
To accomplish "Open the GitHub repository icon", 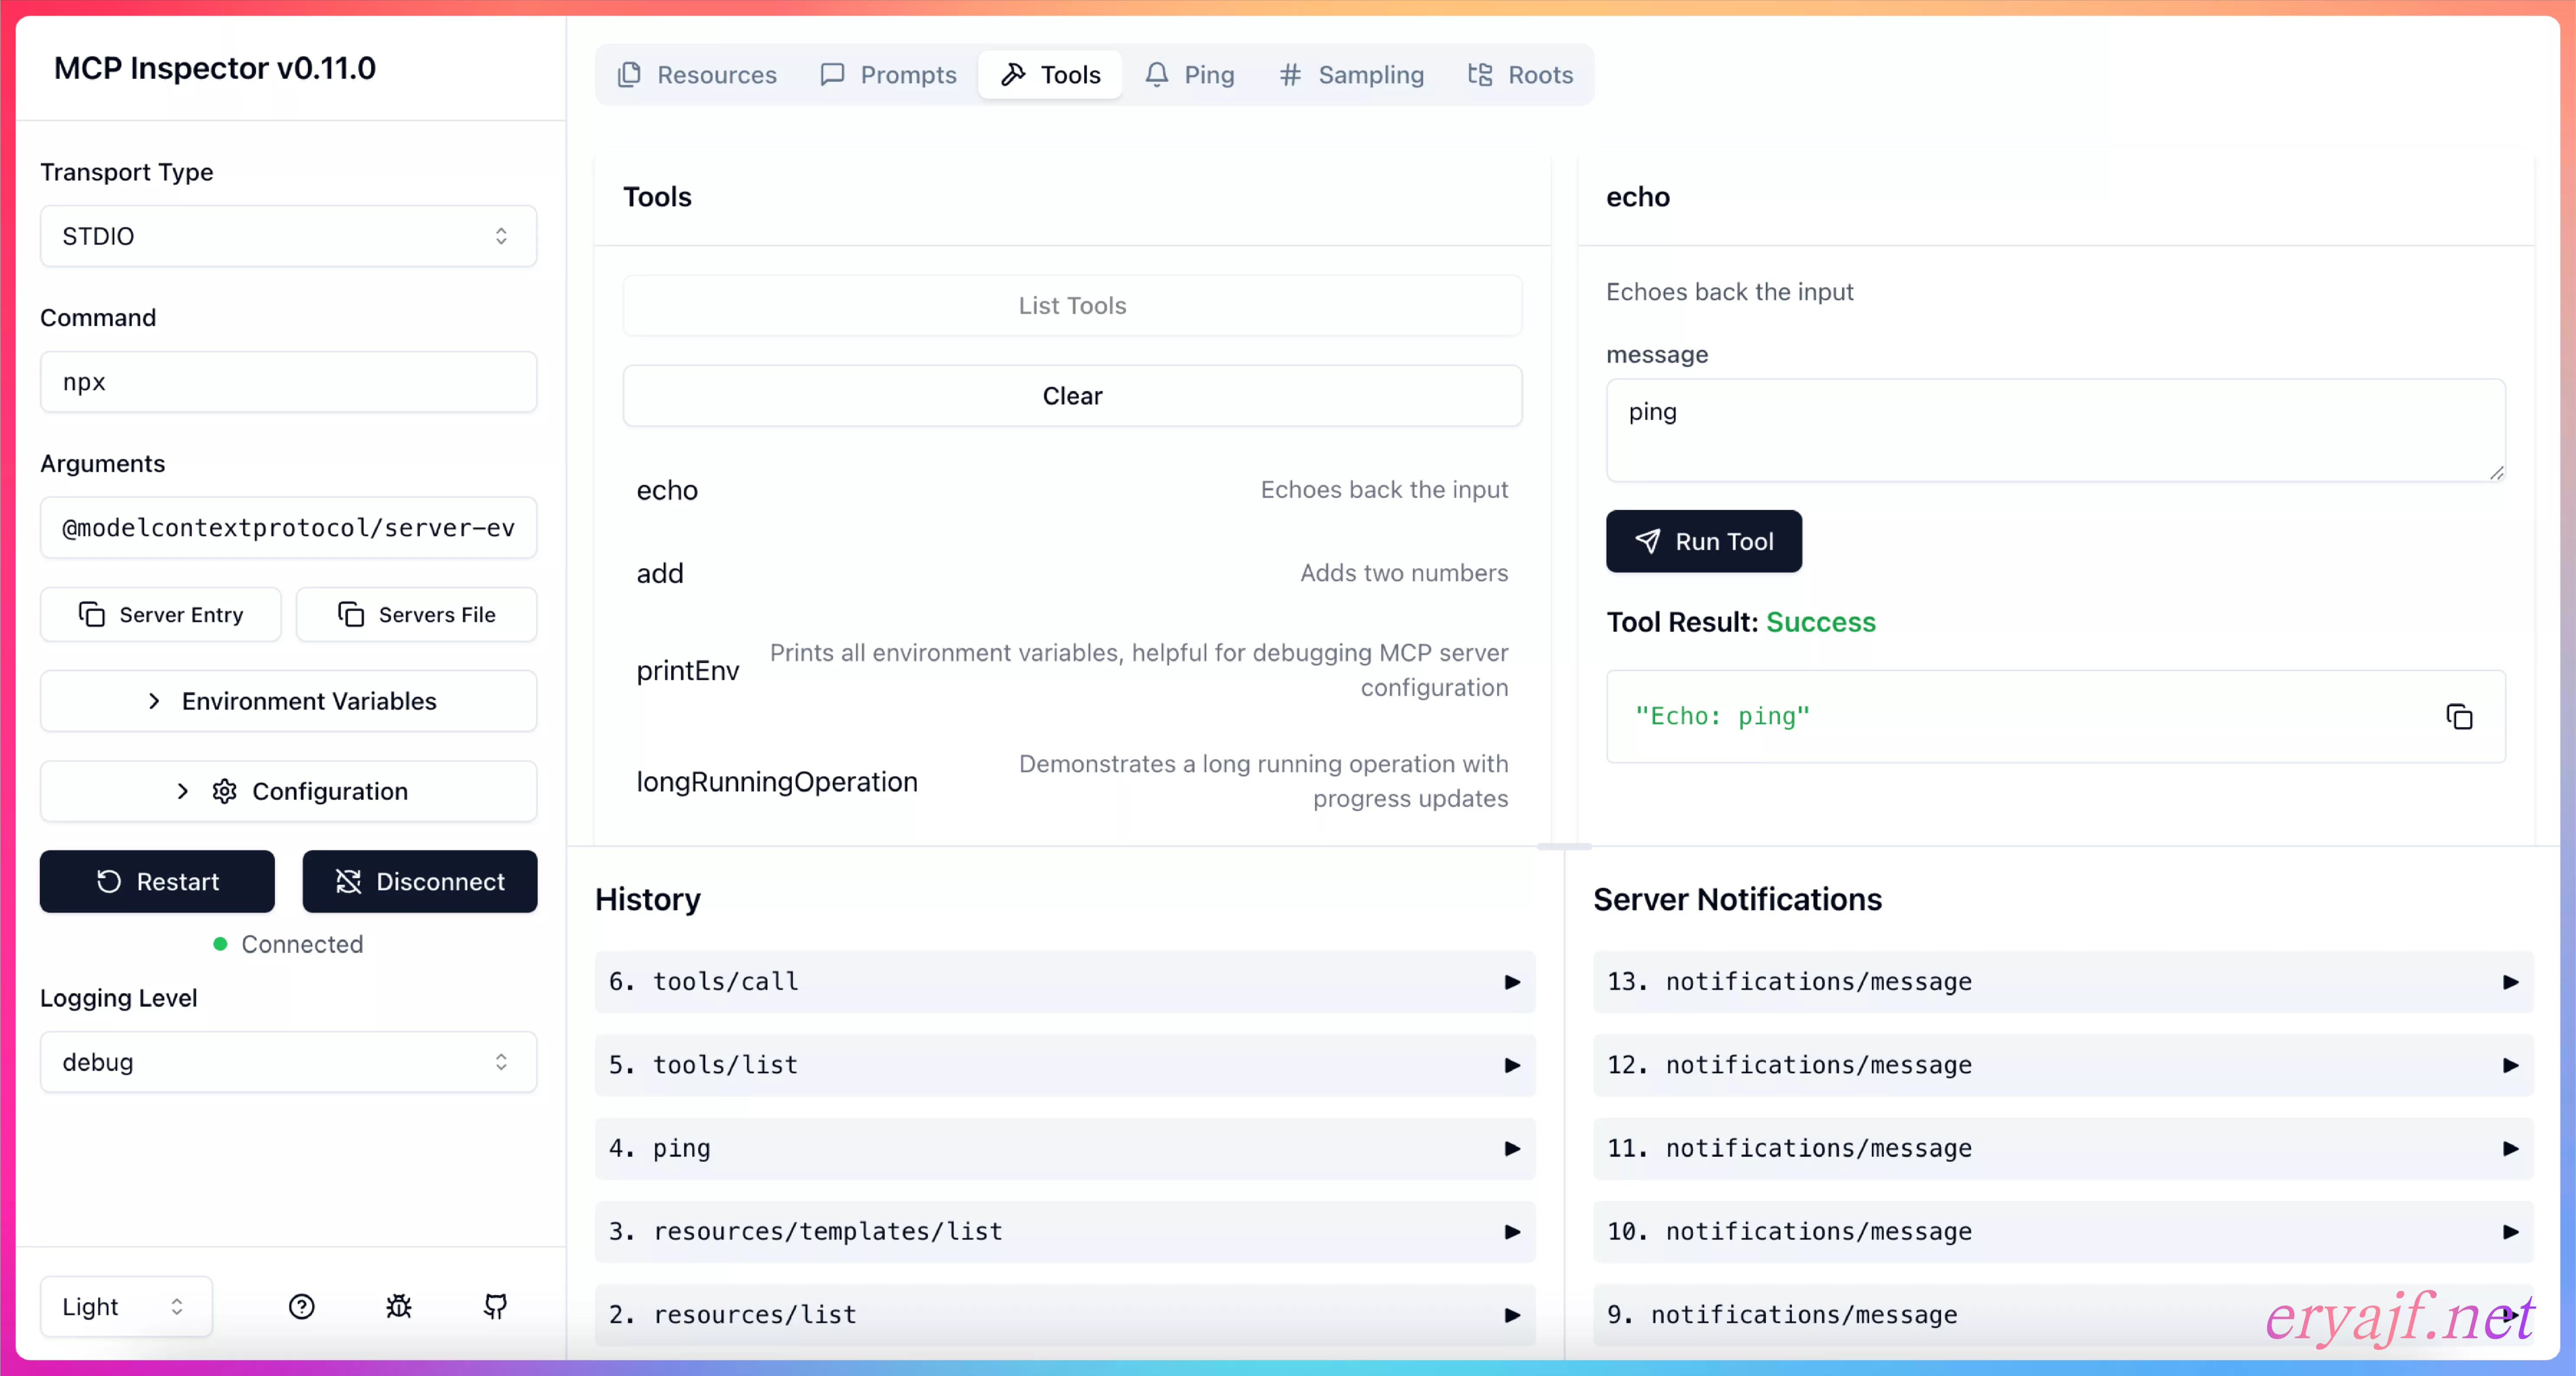I will click(495, 1306).
